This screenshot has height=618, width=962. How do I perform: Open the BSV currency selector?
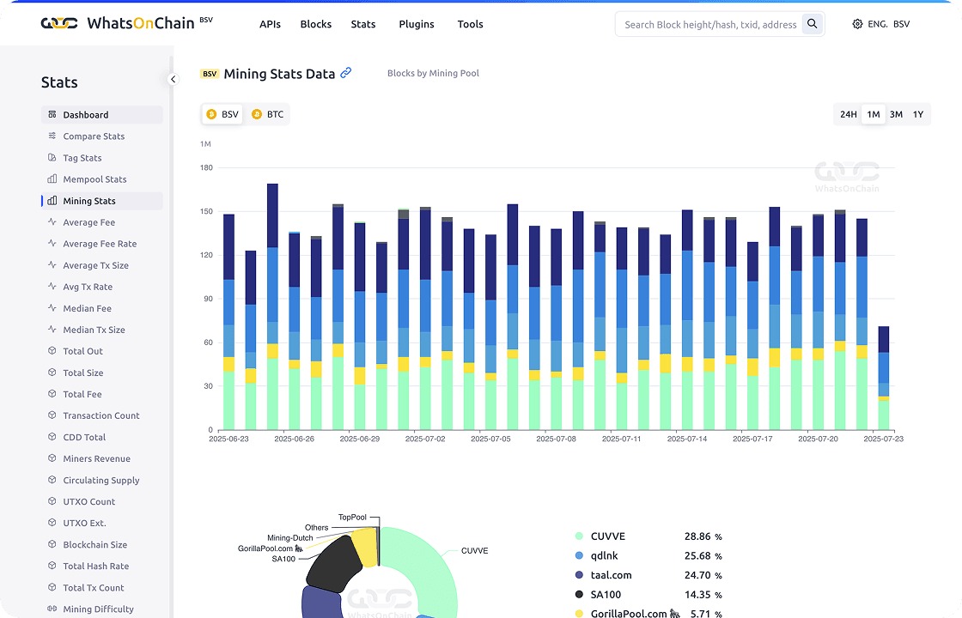(x=901, y=24)
